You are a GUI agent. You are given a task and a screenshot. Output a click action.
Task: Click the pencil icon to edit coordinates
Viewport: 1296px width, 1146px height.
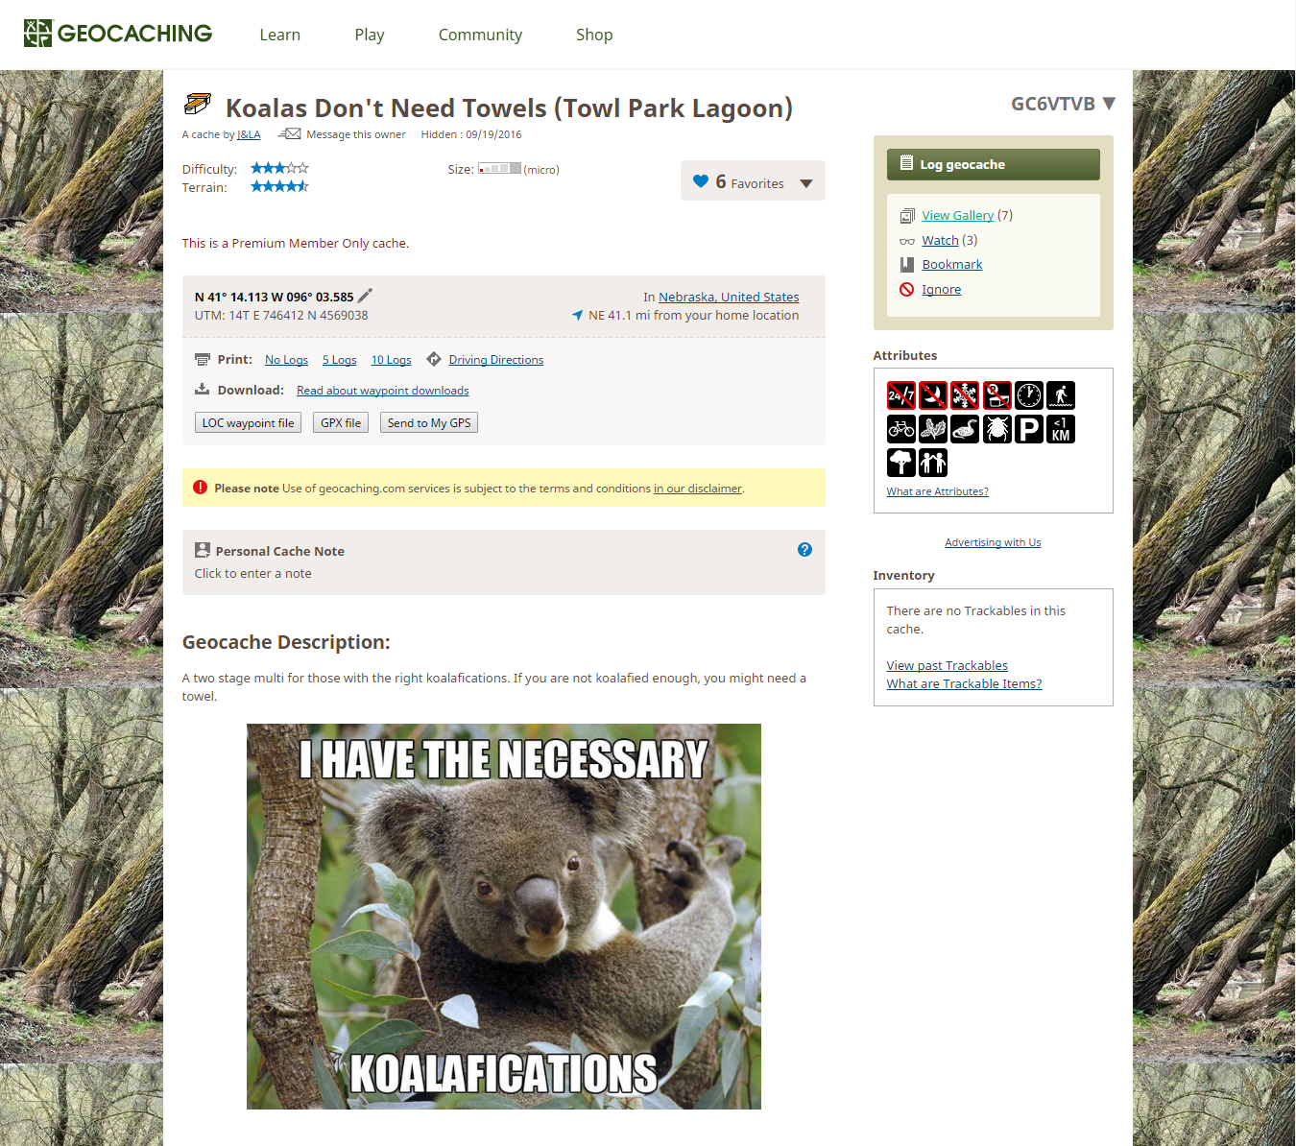point(365,296)
